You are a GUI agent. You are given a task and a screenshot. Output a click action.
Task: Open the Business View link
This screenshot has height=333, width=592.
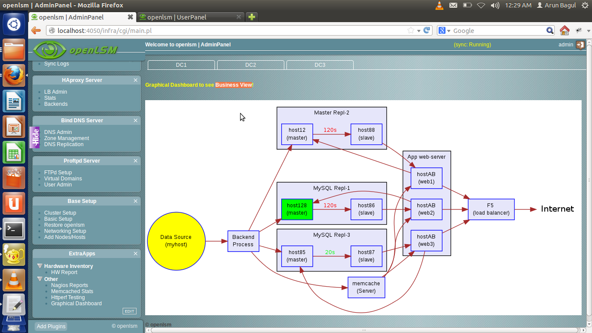click(x=234, y=85)
